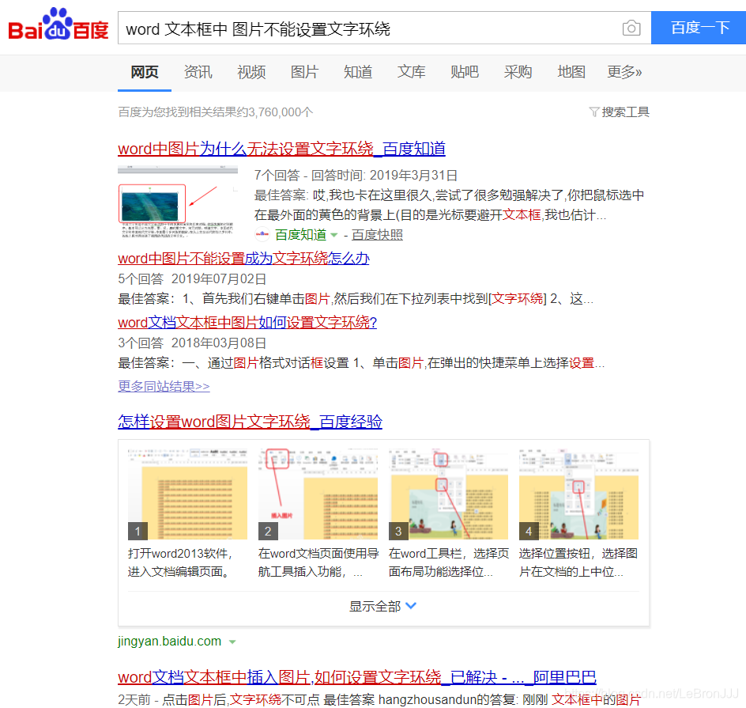Click caption 在word工具栏, 选择页面布局功能
This screenshot has width=746, height=708.
point(449,562)
